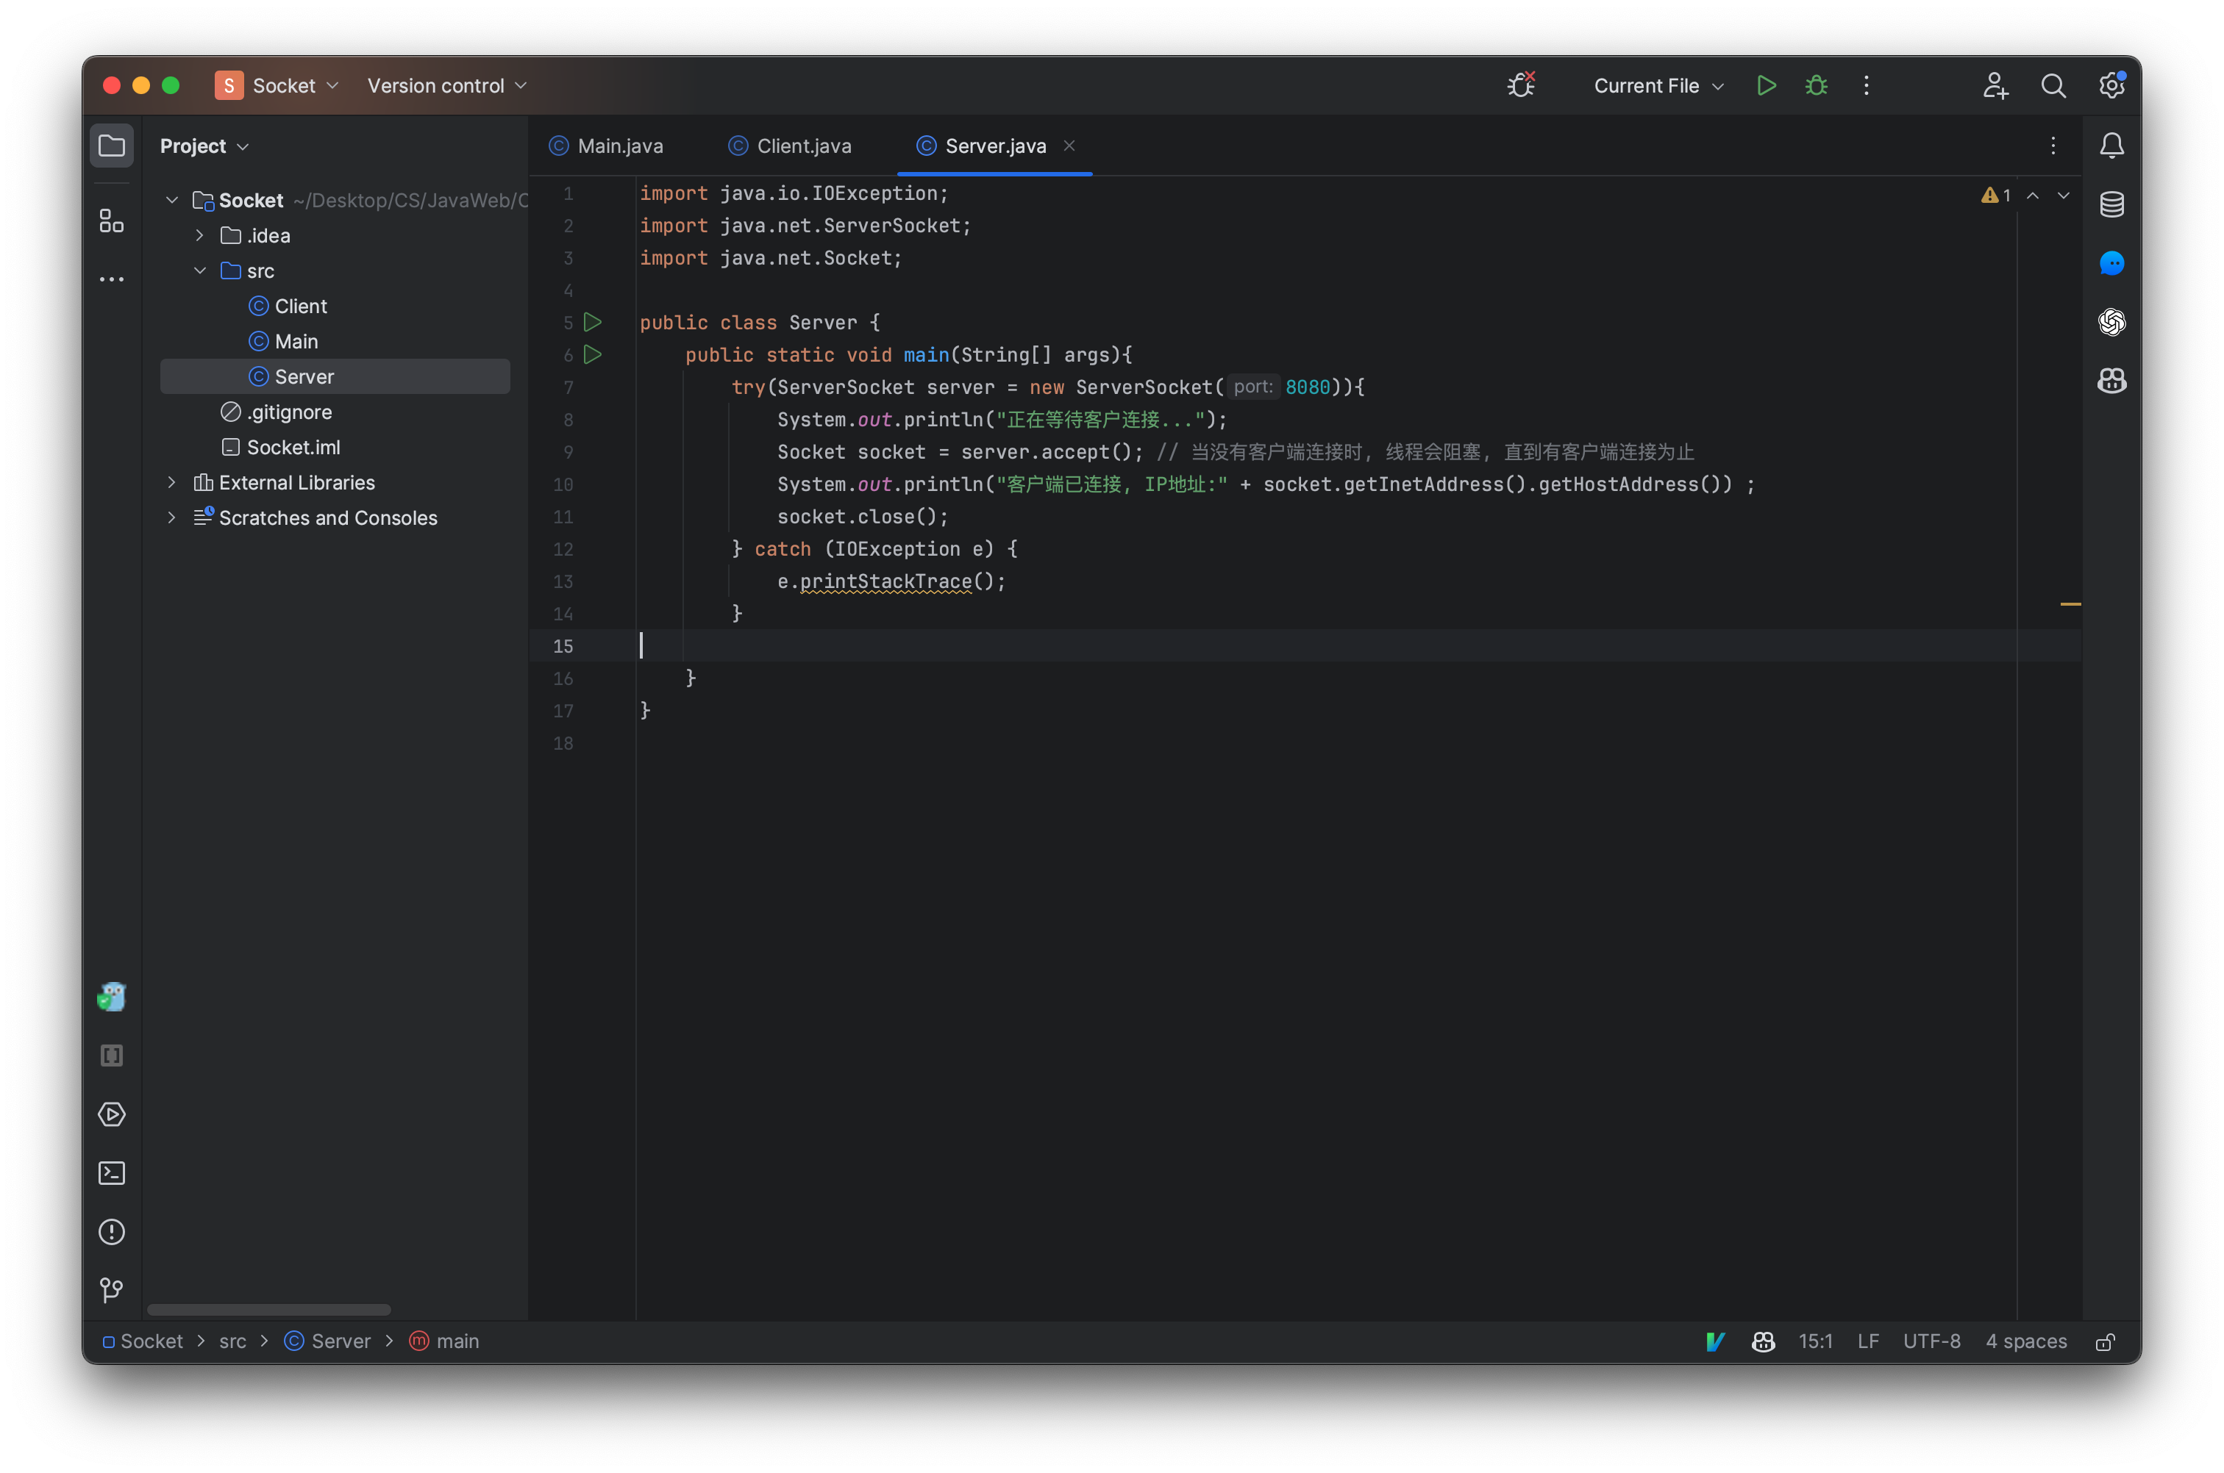Viewport: 2224px width, 1473px height.
Task: Open the Terminal tool window
Action: click(x=112, y=1173)
